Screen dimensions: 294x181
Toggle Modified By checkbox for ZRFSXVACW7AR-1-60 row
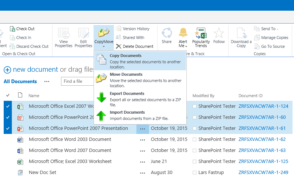click(195, 117)
